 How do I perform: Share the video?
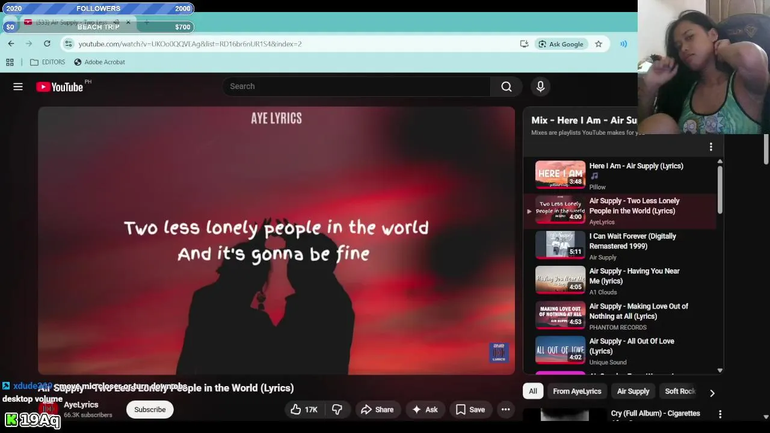point(377,410)
